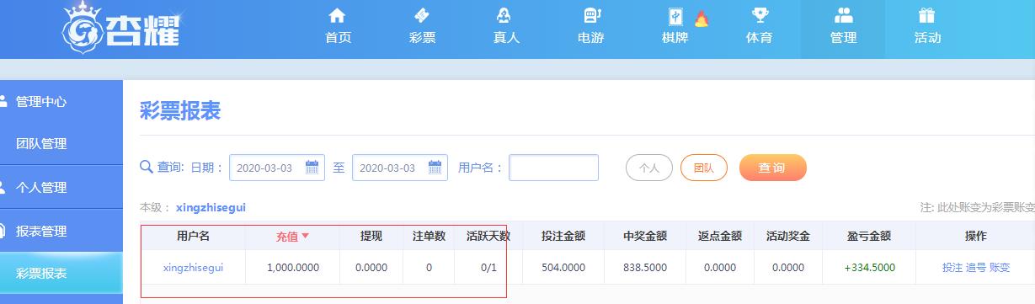Click the start date calendar icon
Screen dimensions: 1035x304
(x=313, y=167)
